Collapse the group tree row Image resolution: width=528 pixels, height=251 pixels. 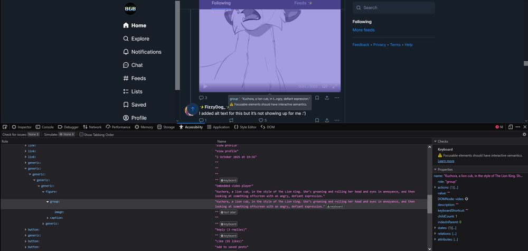click(x=48, y=201)
